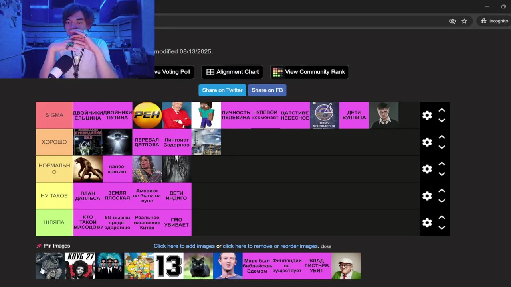
Task: Select the Лингвист Задорнов tile
Action: (177, 142)
